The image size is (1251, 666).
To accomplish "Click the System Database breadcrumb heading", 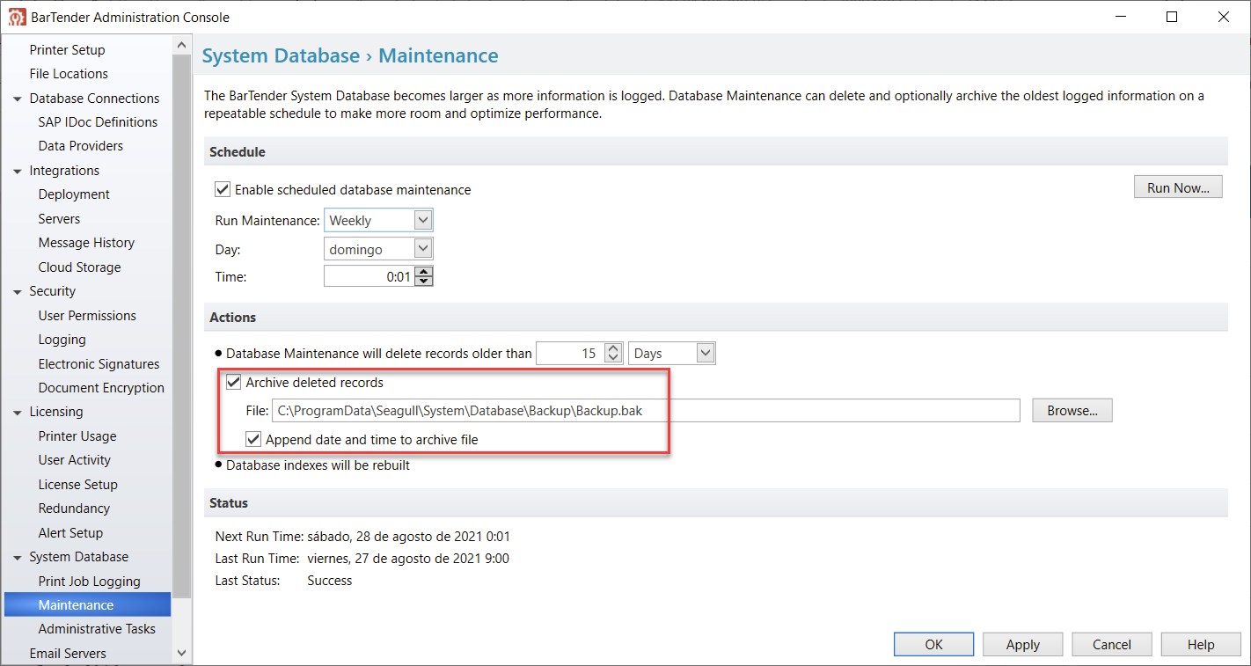I will (x=281, y=56).
